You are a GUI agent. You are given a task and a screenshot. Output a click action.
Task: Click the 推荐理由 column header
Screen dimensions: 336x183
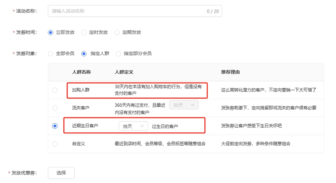click(231, 72)
